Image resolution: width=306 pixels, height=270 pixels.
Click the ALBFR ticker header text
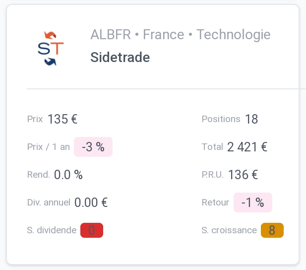point(111,35)
